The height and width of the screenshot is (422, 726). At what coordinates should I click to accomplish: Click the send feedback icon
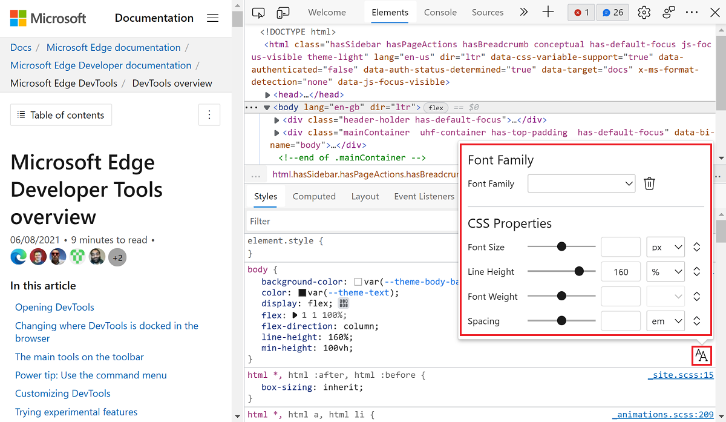[x=668, y=12]
